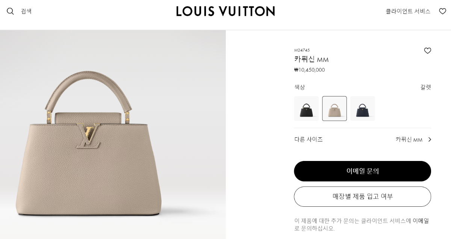Open the main handbag product image
The height and width of the screenshot is (239, 451).
(x=113, y=134)
